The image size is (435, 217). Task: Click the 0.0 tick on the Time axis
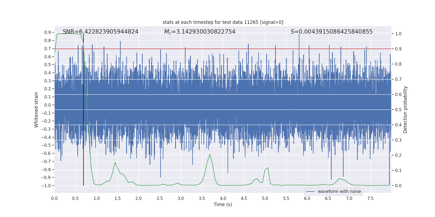[x=54, y=199]
